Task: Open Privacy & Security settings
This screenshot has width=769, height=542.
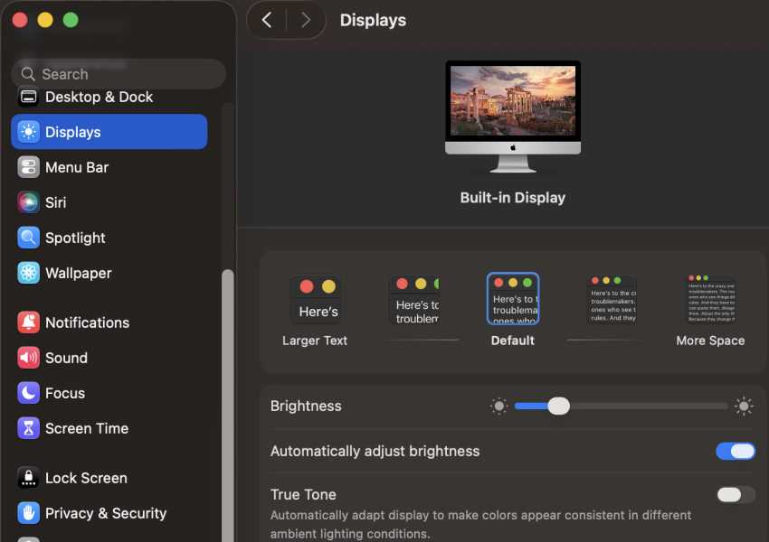Action: coord(105,513)
